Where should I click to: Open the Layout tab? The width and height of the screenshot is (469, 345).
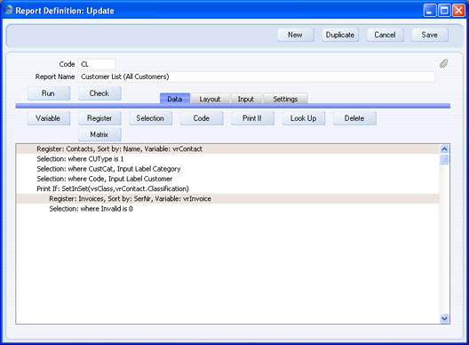(210, 99)
